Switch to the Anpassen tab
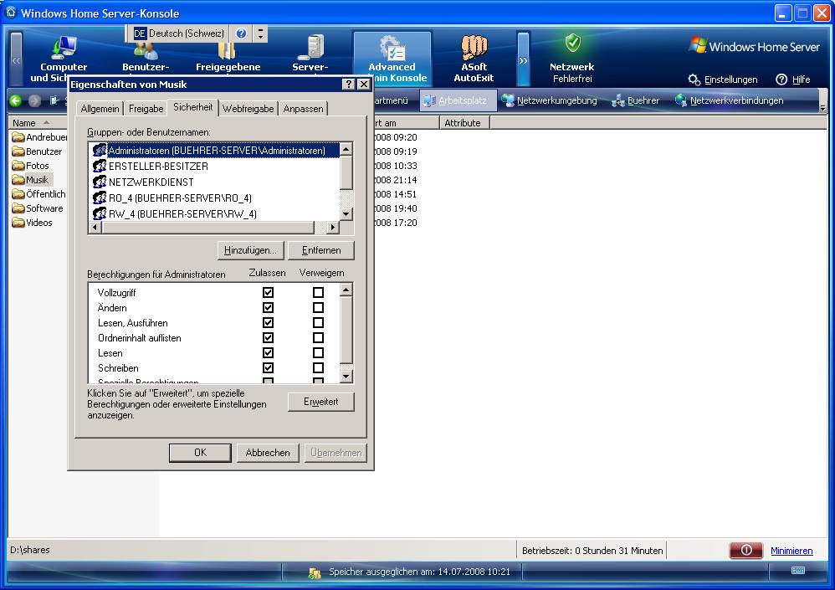Image resolution: width=835 pixels, height=590 pixels. tap(303, 109)
